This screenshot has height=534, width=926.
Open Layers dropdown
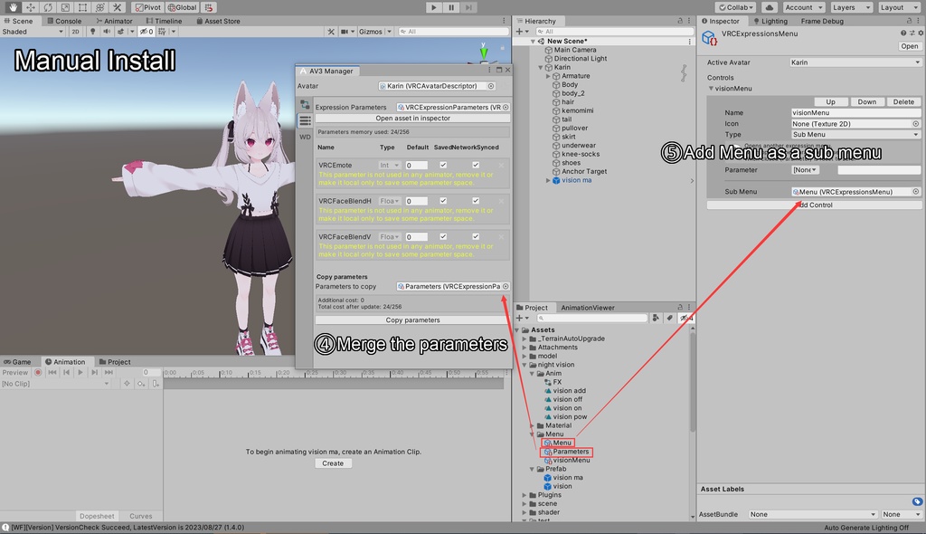tap(851, 7)
